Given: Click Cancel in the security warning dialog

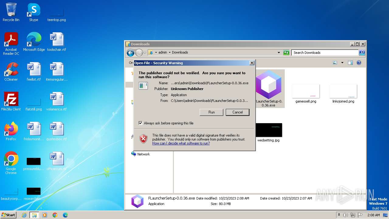Looking at the screenshot, I should pos(238,112).
